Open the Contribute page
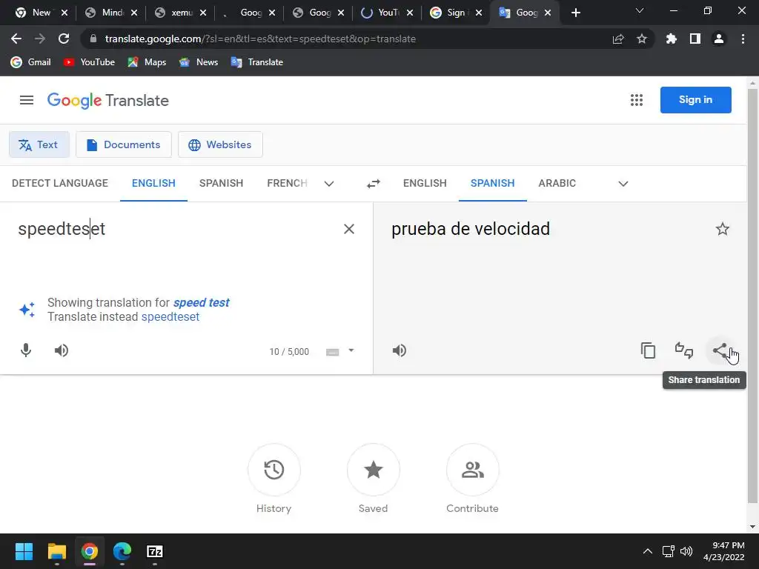Image resolution: width=759 pixels, height=569 pixels. (x=472, y=470)
